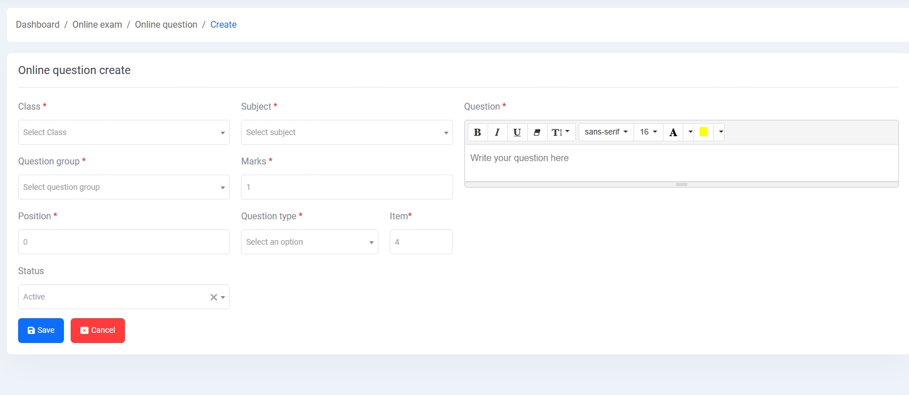
Task: Open the Select question group dropdown
Action: [x=124, y=187]
